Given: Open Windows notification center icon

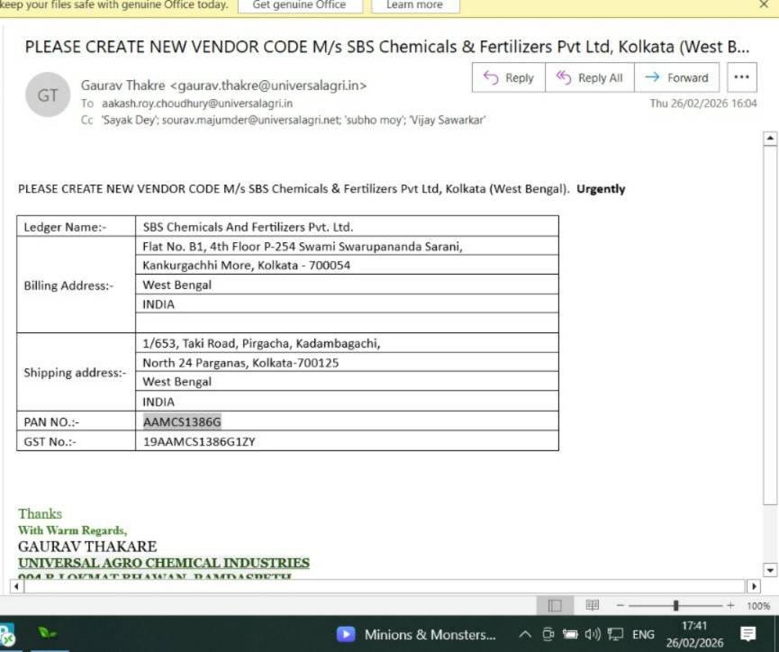Looking at the screenshot, I should (x=747, y=634).
